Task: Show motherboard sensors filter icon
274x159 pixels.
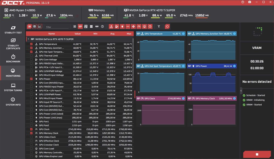Action: [86, 27]
